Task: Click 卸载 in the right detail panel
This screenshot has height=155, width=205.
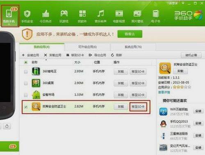Action: pyautogui.click(x=180, y=71)
